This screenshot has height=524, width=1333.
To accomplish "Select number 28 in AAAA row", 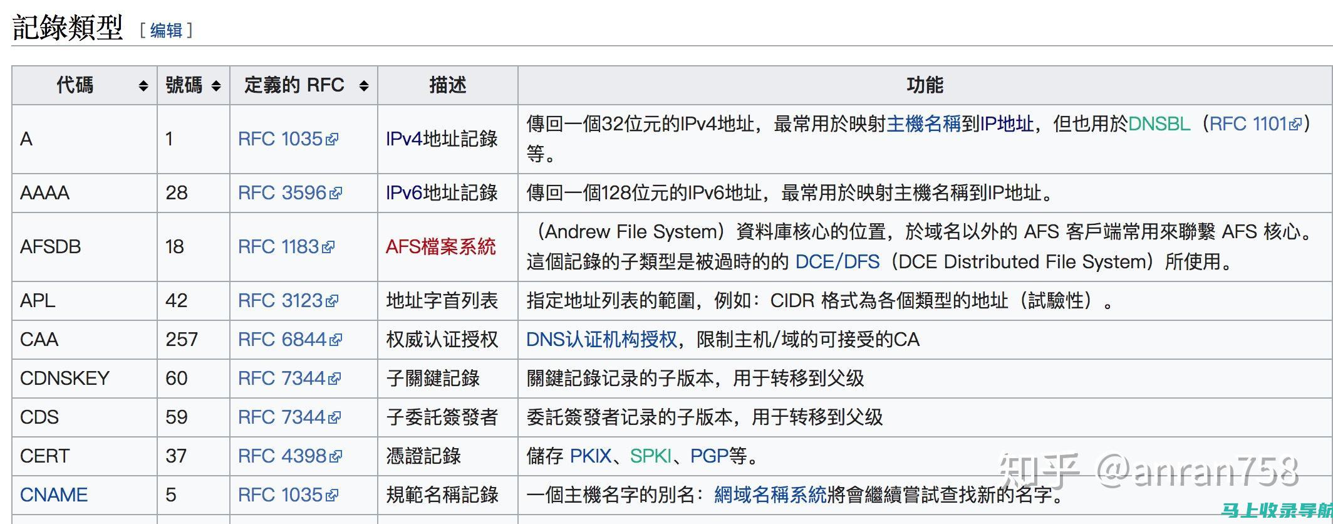I will pos(177,192).
